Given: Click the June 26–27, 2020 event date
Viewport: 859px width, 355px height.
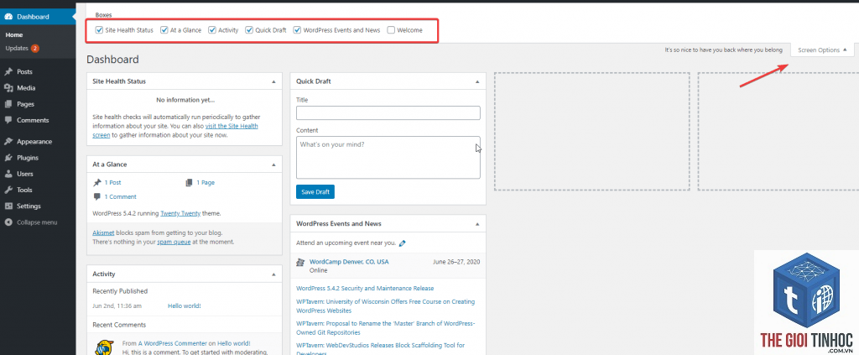Looking at the screenshot, I should (456, 262).
